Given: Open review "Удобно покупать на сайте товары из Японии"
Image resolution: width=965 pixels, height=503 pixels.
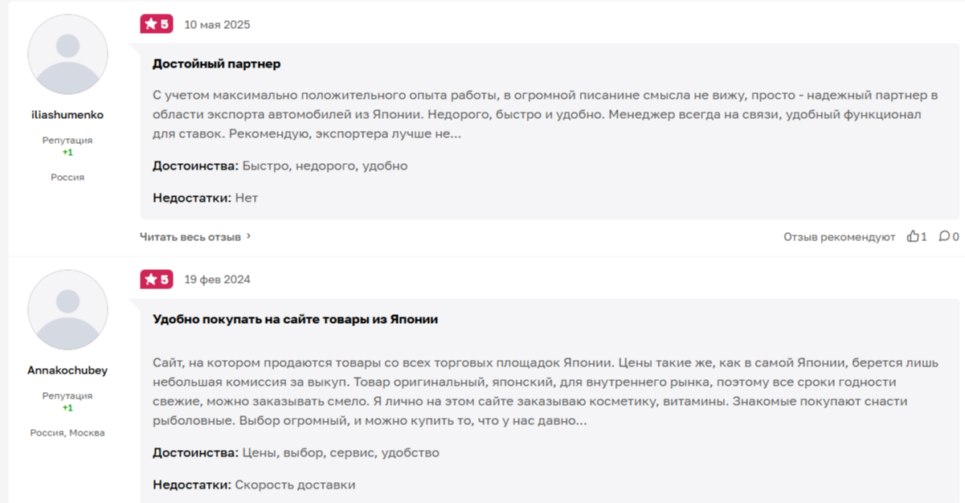Looking at the screenshot, I should (295, 319).
